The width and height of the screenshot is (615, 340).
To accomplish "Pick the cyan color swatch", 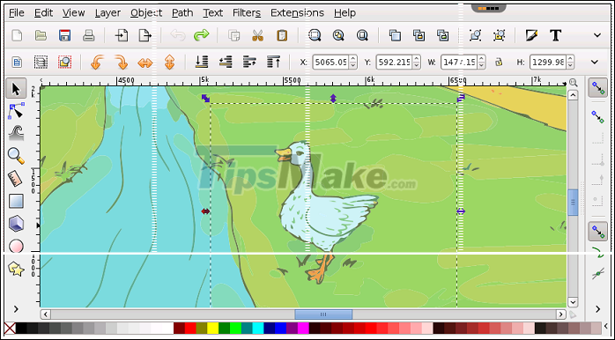I will tap(258, 328).
